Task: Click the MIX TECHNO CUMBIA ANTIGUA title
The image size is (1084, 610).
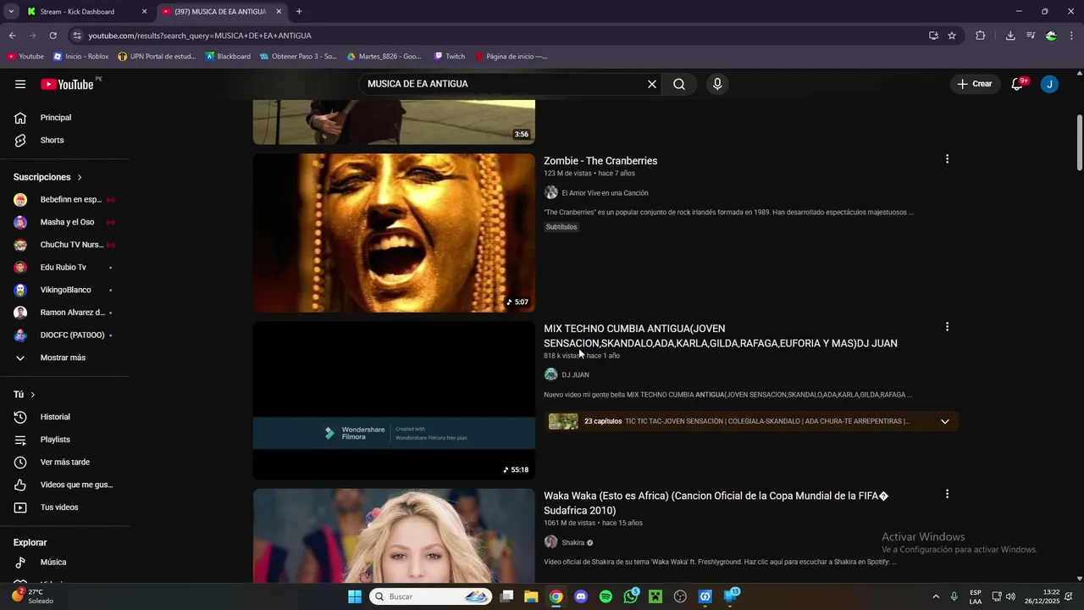Action: pos(721,335)
